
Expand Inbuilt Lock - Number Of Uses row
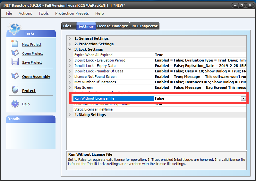(70, 71)
